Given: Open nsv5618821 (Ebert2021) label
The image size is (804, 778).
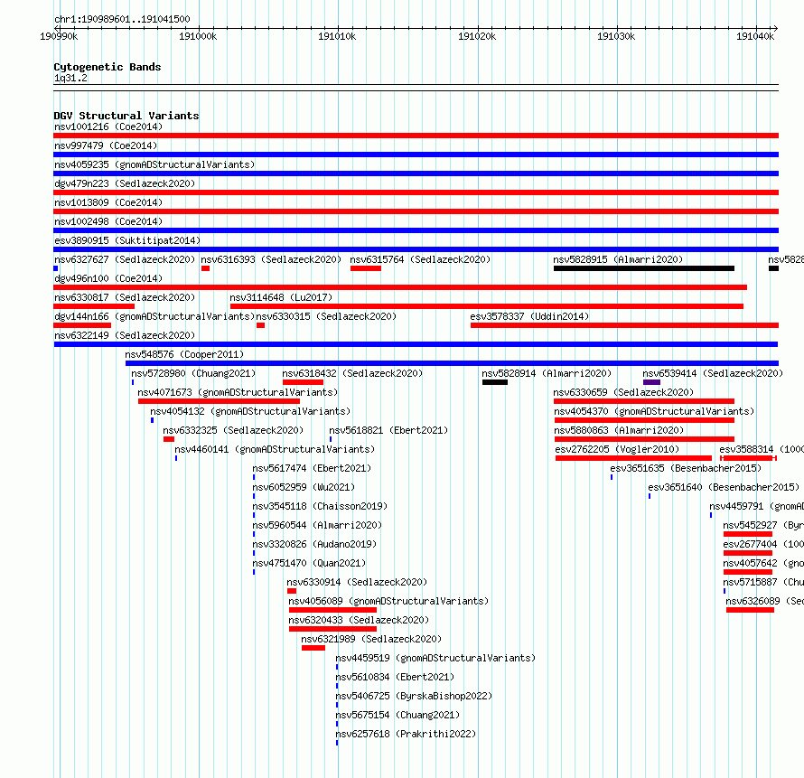Looking at the screenshot, I should [x=388, y=430].
